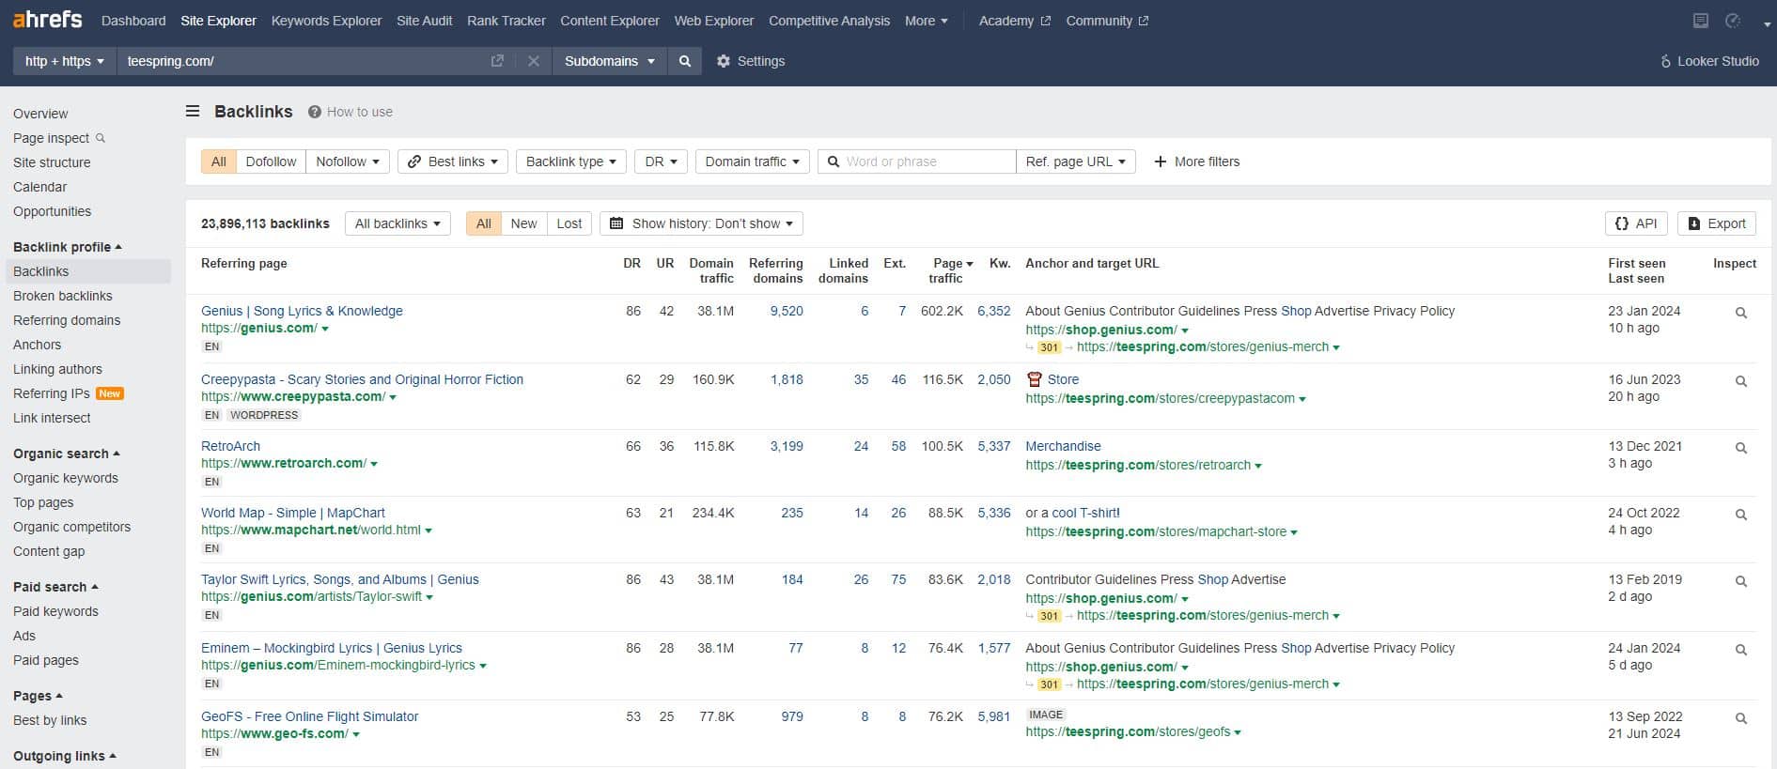Inspect the Creepypasta backlink row
The width and height of the screenshot is (1777, 769).
tap(1740, 381)
